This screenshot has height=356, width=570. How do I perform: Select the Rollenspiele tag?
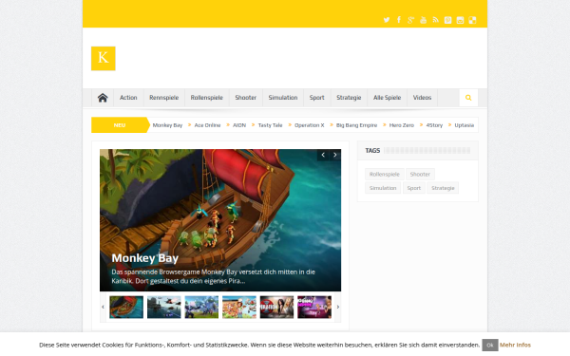tap(385, 174)
